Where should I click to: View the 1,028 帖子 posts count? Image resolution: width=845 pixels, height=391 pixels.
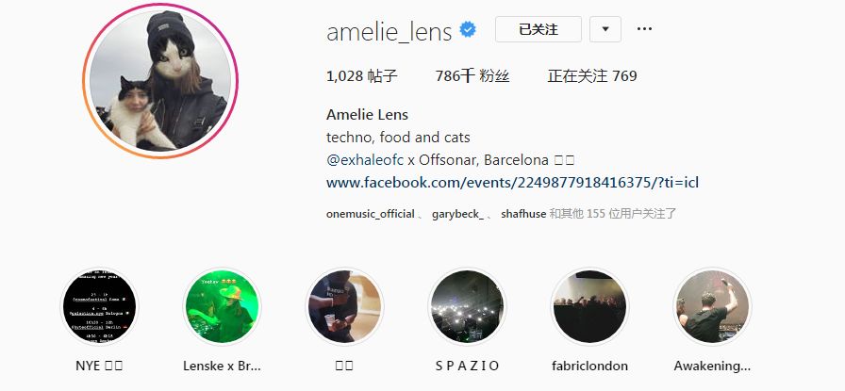(x=361, y=76)
